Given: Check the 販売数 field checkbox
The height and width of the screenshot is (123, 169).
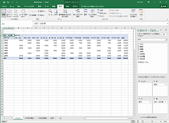Looking at the screenshot, I should 139,54.
